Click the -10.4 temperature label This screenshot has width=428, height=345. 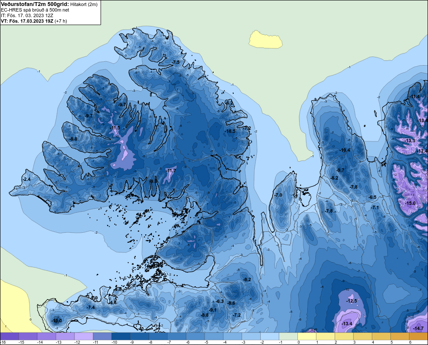tap(345, 150)
